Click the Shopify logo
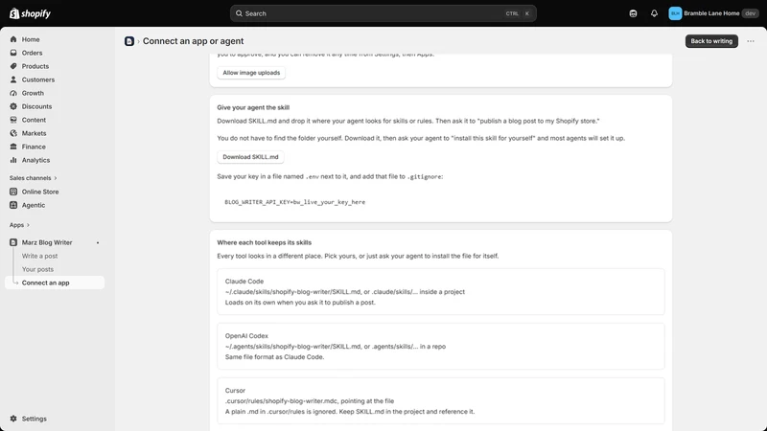 pos(31,13)
